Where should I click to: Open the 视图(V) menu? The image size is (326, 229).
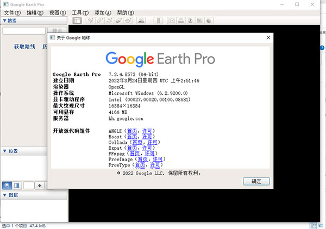(58, 13)
